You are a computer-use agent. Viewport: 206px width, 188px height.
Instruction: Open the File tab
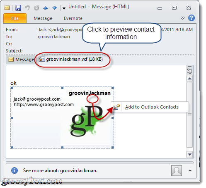pos(15,18)
